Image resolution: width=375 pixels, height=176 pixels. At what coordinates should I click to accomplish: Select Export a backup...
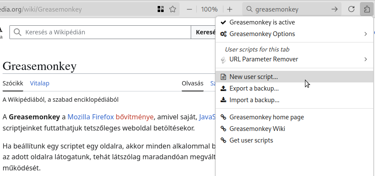point(294,88)
